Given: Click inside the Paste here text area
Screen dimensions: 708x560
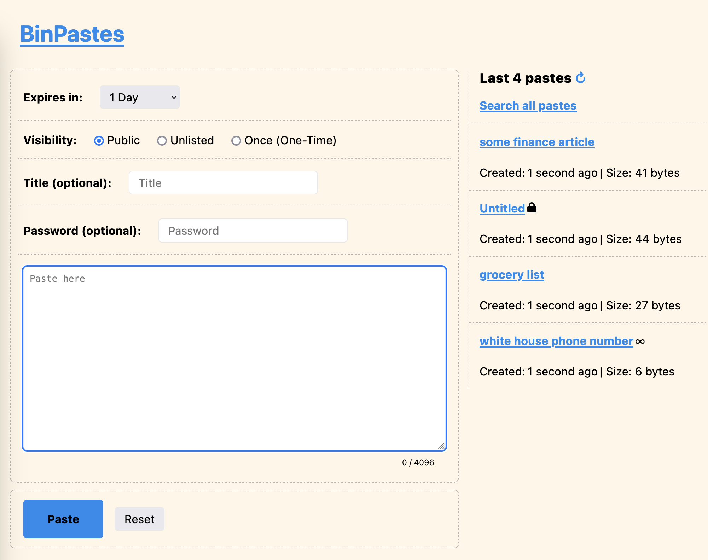Looking at the screenshot, I should (234, 358).
